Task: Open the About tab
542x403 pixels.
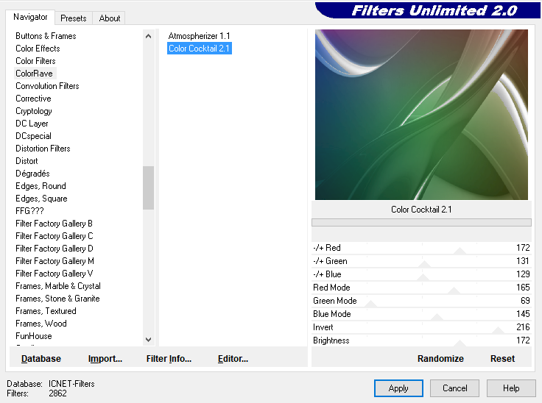Action: [x=110, y=18]
